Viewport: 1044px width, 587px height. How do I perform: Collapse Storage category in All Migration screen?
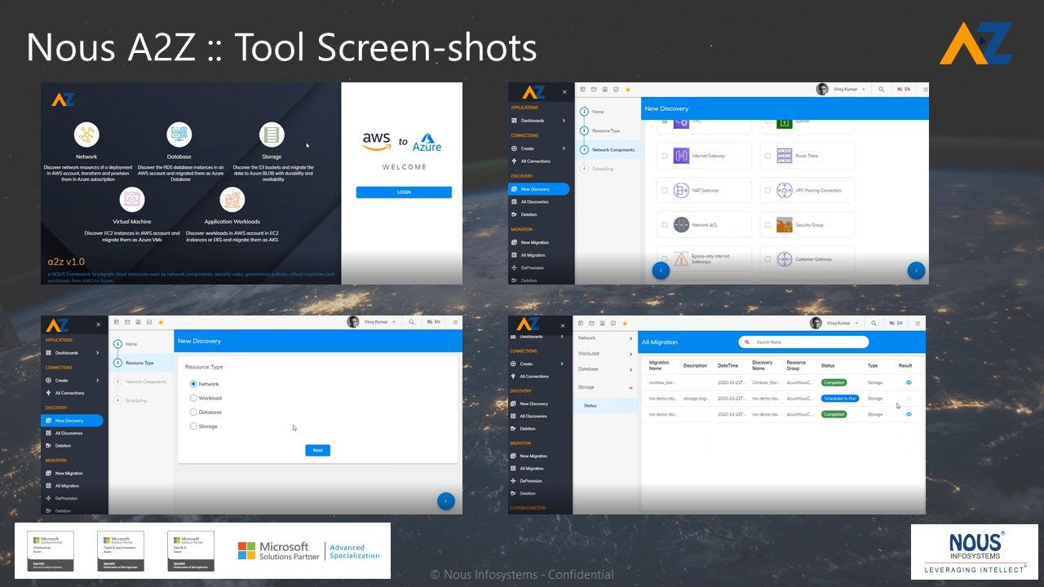605,387
